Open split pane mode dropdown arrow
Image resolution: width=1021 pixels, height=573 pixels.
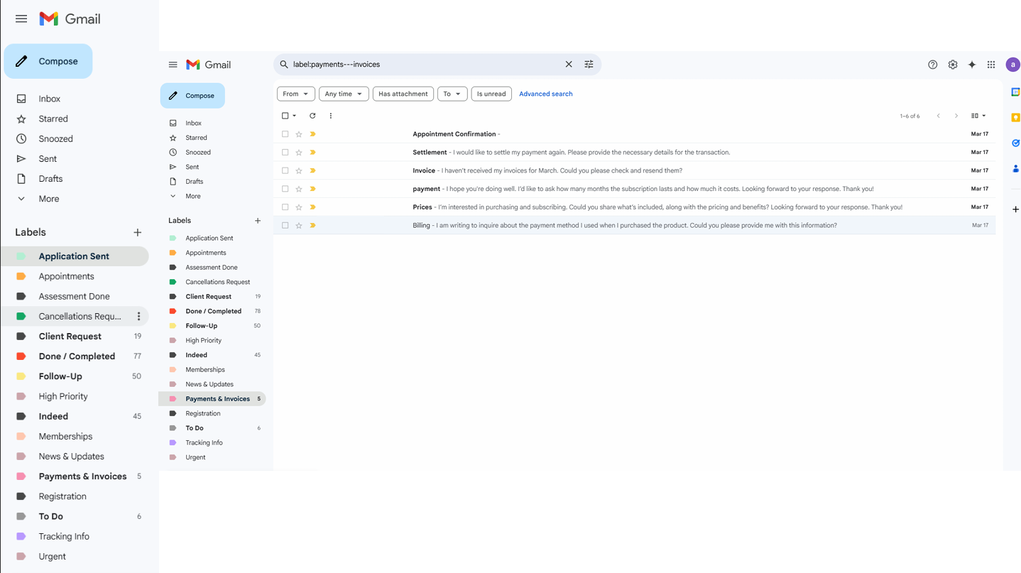tap(984, 116)
